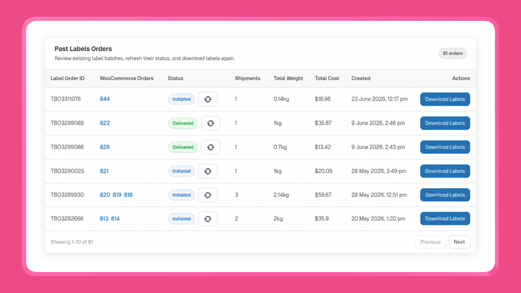
Task: Click the Initiated badge for TBO3289930
Action: pyautogui.click(x=182, y=195)
